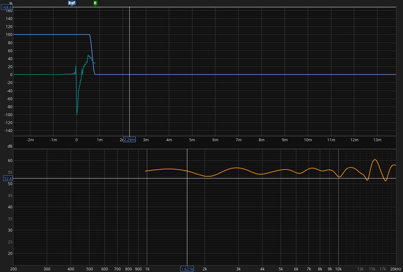403x272 pixels.
Task: Click the 5m time axis label
Action: (x=192, y=140)
